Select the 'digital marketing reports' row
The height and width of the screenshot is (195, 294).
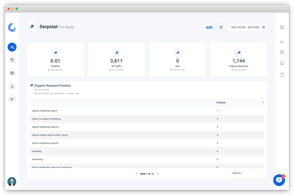pos(147,127)
